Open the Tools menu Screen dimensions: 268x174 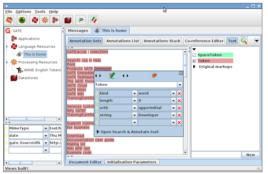point(40,12)
